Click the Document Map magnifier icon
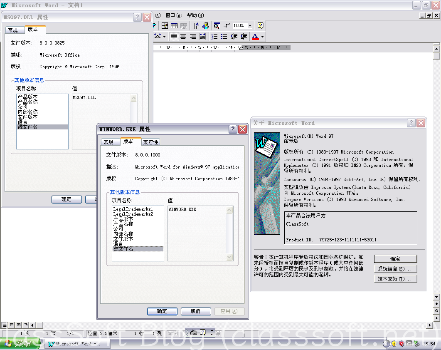This screenshot has width=441, height=350. pos(217,26)
